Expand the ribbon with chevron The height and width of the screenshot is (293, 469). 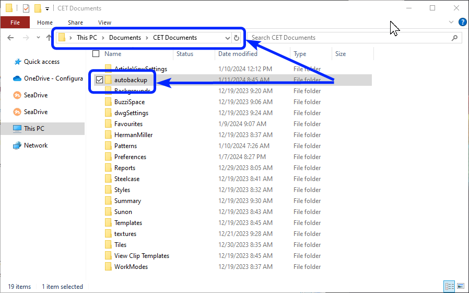[451, 22]
